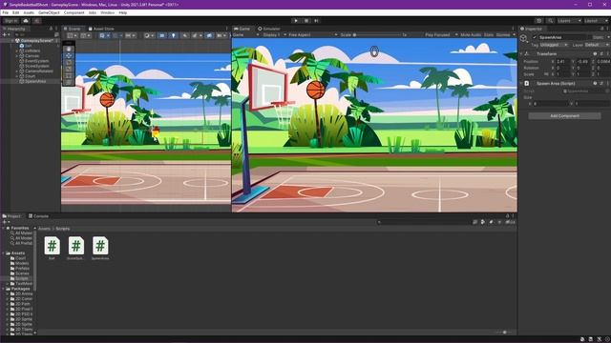Open the Free Aspect dropdown

click(x=312, y=34)
